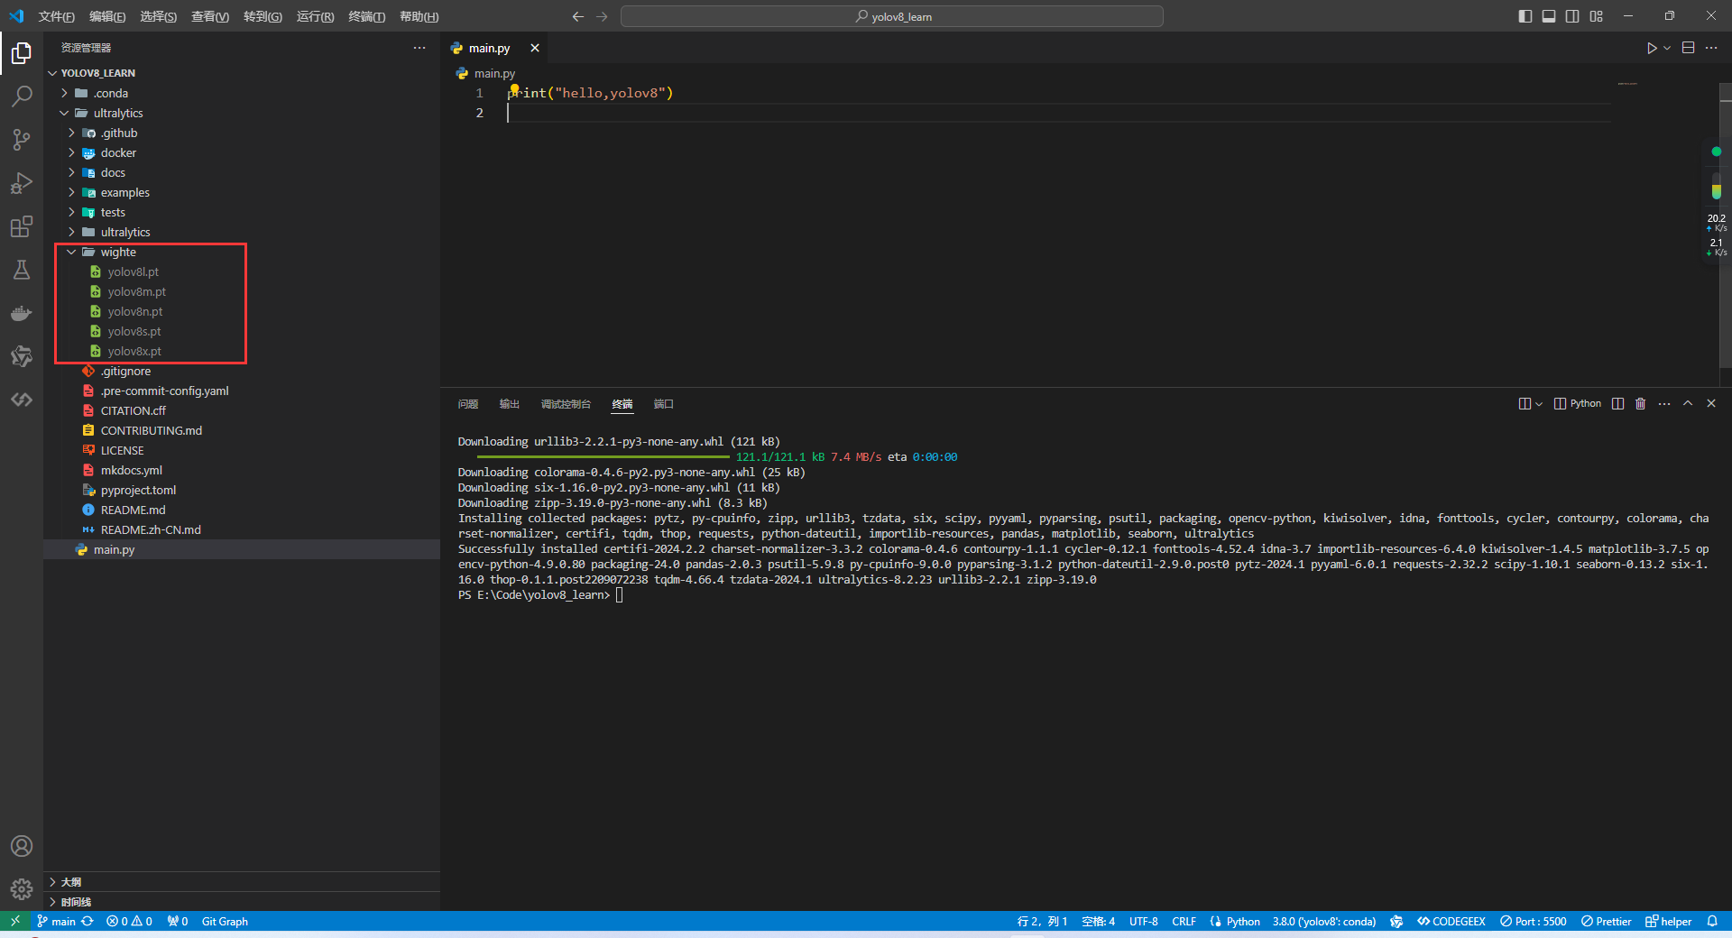Change Python interpreter 3.8.0 yolov8 conda
The width and height of the screenshot is (1732, 938).
(1323, 921)
